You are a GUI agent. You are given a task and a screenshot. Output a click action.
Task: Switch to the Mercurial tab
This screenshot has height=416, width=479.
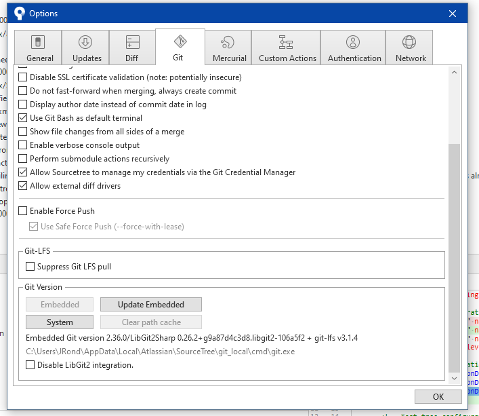[228, 48]
